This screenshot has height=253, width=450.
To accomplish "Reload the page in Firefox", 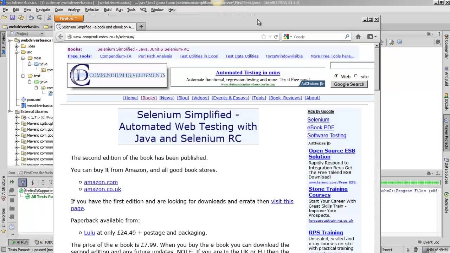I will tap(276, 37).
